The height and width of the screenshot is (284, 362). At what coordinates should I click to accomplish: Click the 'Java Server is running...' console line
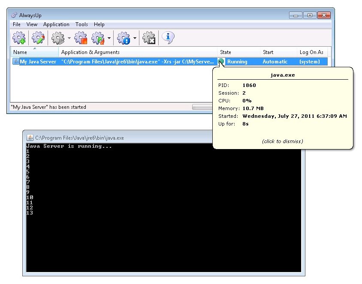coord(69,146)
